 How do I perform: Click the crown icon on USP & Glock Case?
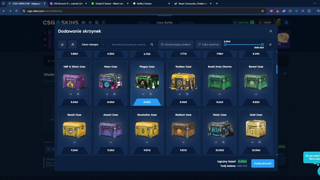tap(71, 94)
